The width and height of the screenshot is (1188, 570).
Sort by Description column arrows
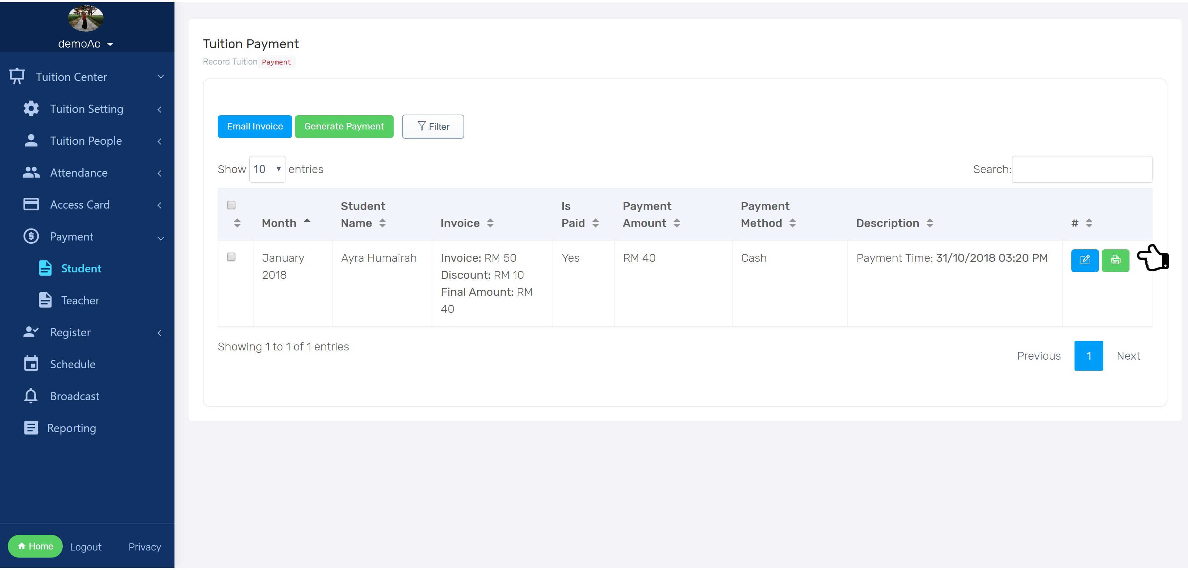pos(930,223)
